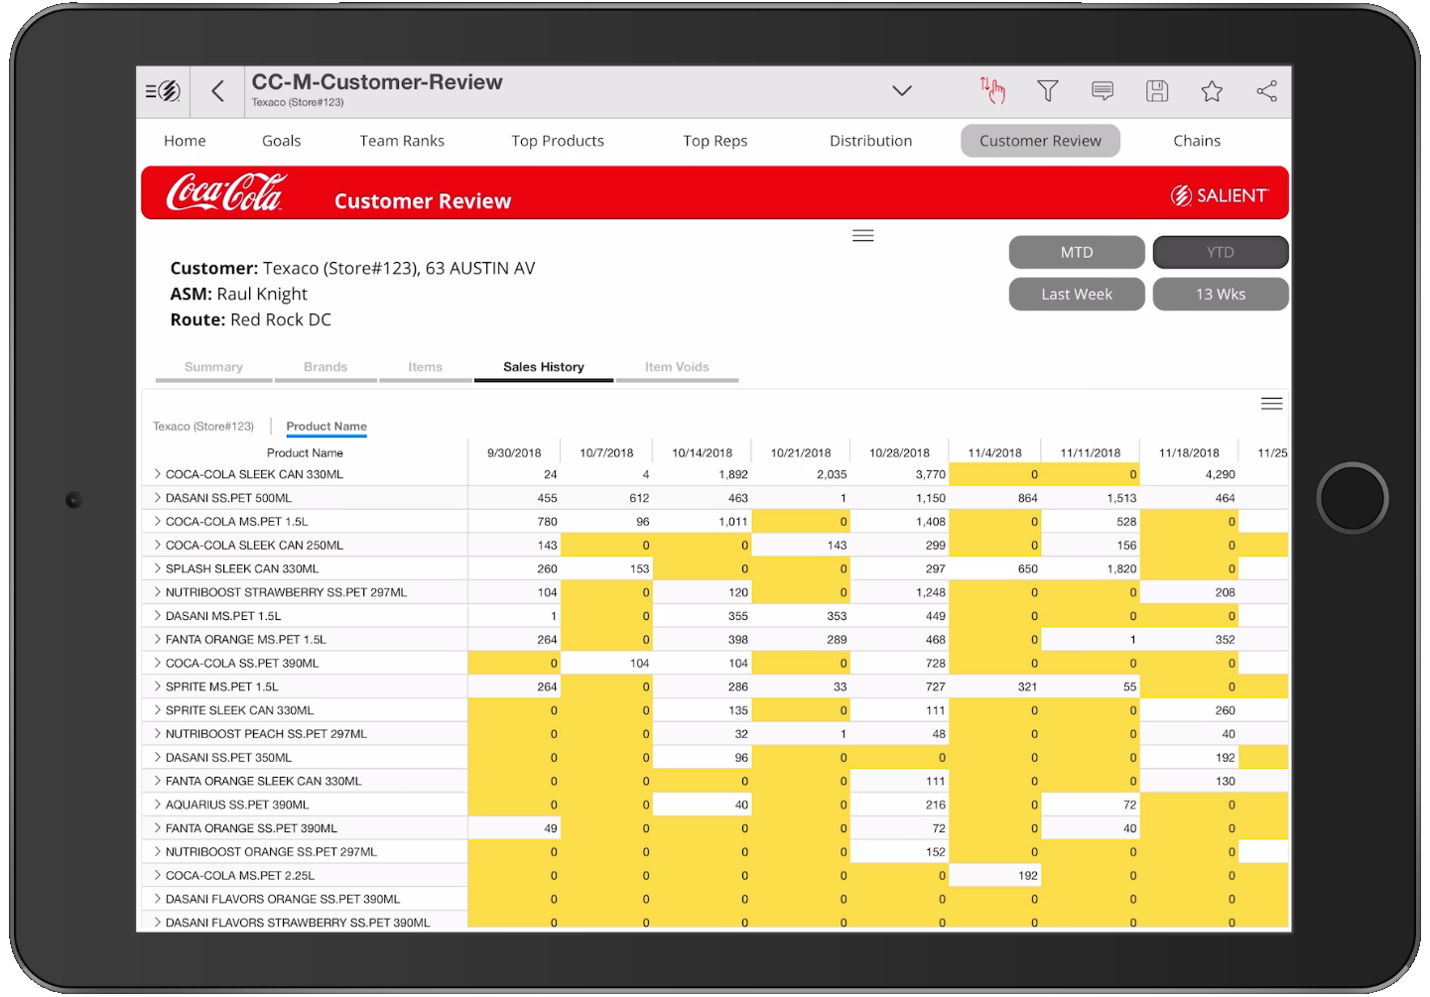The width and height of the screenshot is (1430, 997).
Task: Expand the AQUARIUS SS.PET 390ML row
Action: coord(157,805)
